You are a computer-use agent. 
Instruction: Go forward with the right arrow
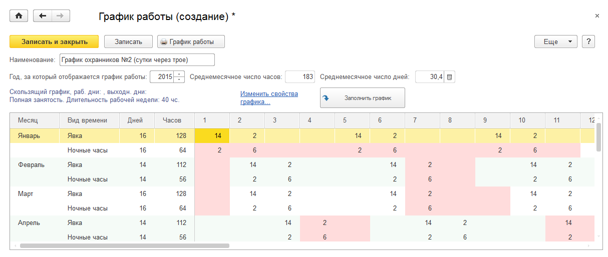pos(60,16)
